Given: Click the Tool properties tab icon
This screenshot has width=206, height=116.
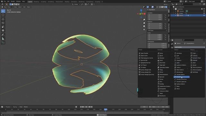Looking at the screenshot, I should point(172,44).
